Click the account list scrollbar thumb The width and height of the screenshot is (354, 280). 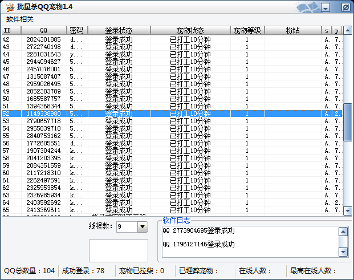(347, 123)
